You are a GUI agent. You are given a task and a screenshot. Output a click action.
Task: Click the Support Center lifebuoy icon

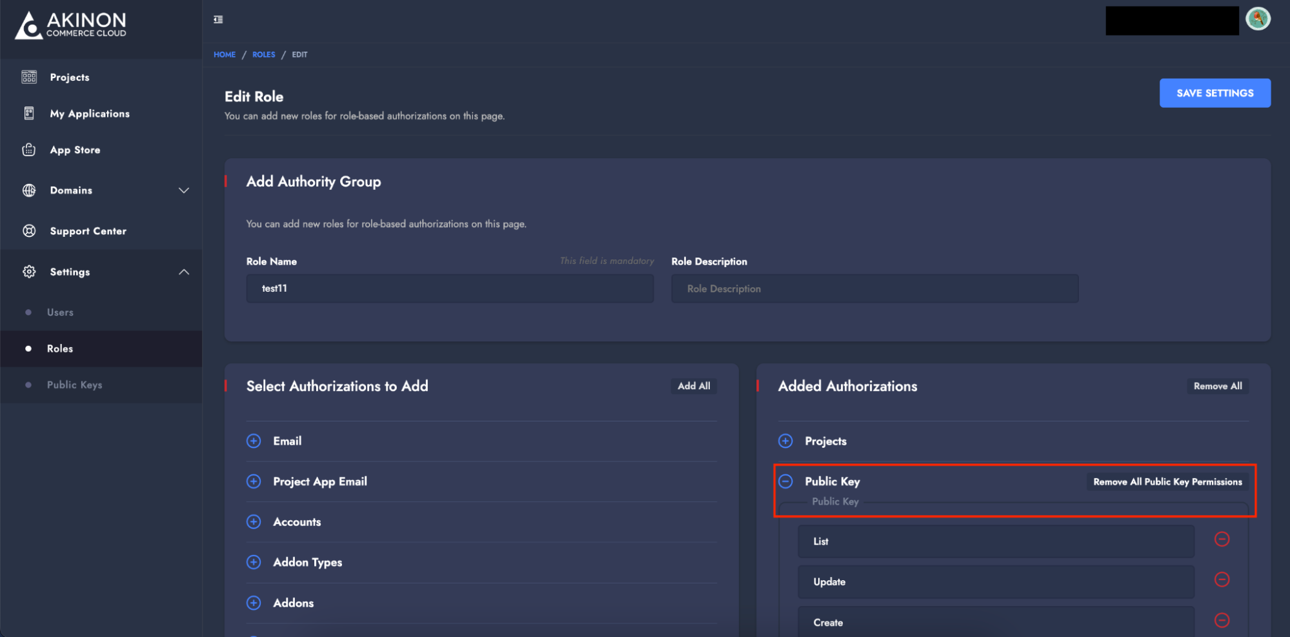tap(29, 231)
